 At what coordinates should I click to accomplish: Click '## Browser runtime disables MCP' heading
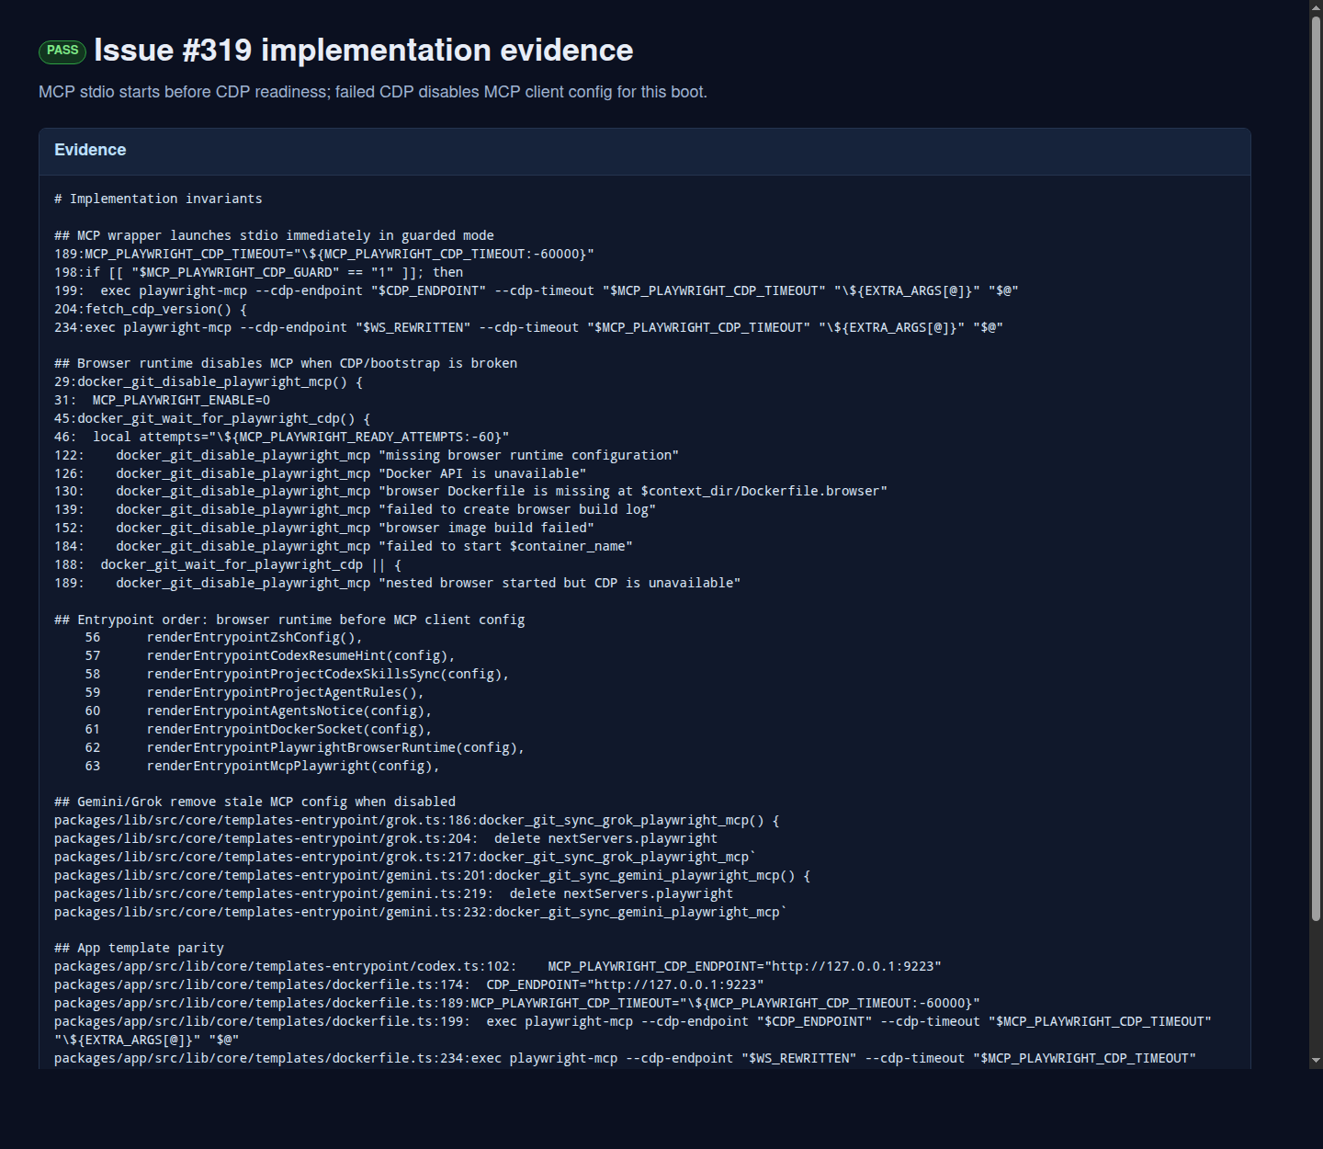point(286,364)
